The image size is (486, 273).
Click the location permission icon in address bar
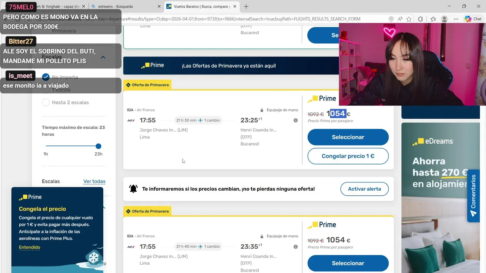click(391, 19)
